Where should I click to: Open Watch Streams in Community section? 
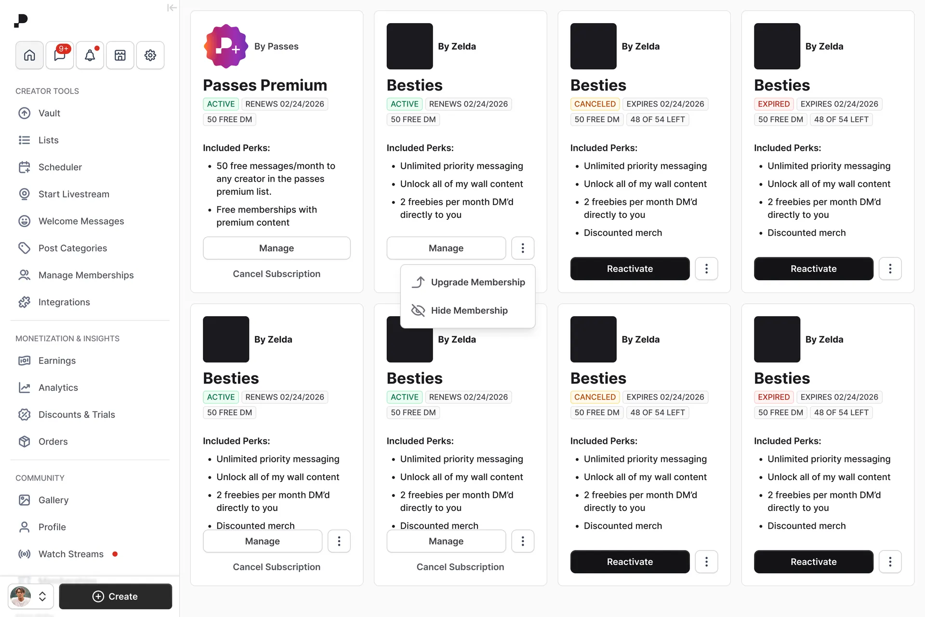click(x=71, y=554)
